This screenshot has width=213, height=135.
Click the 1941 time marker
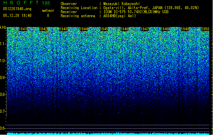(23, 29)
